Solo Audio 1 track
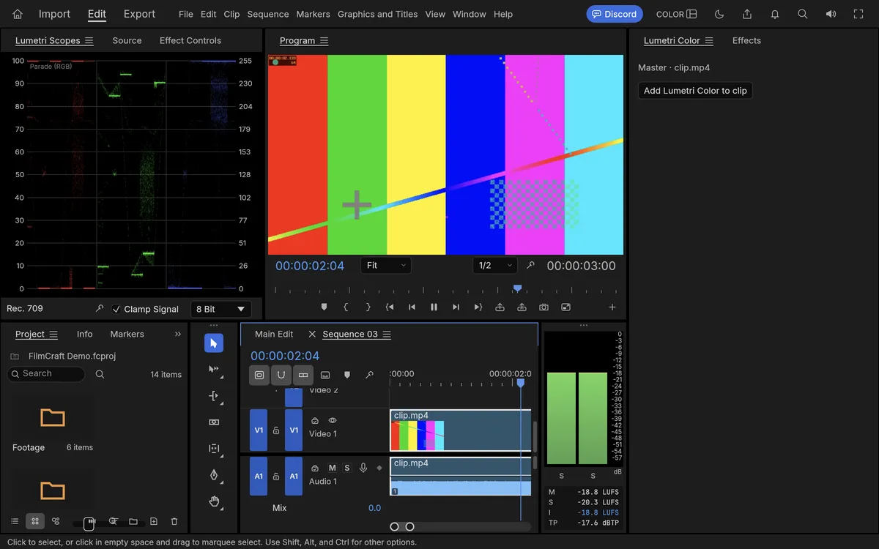This screenshot has width=879, height=549. tap(347, 468)
